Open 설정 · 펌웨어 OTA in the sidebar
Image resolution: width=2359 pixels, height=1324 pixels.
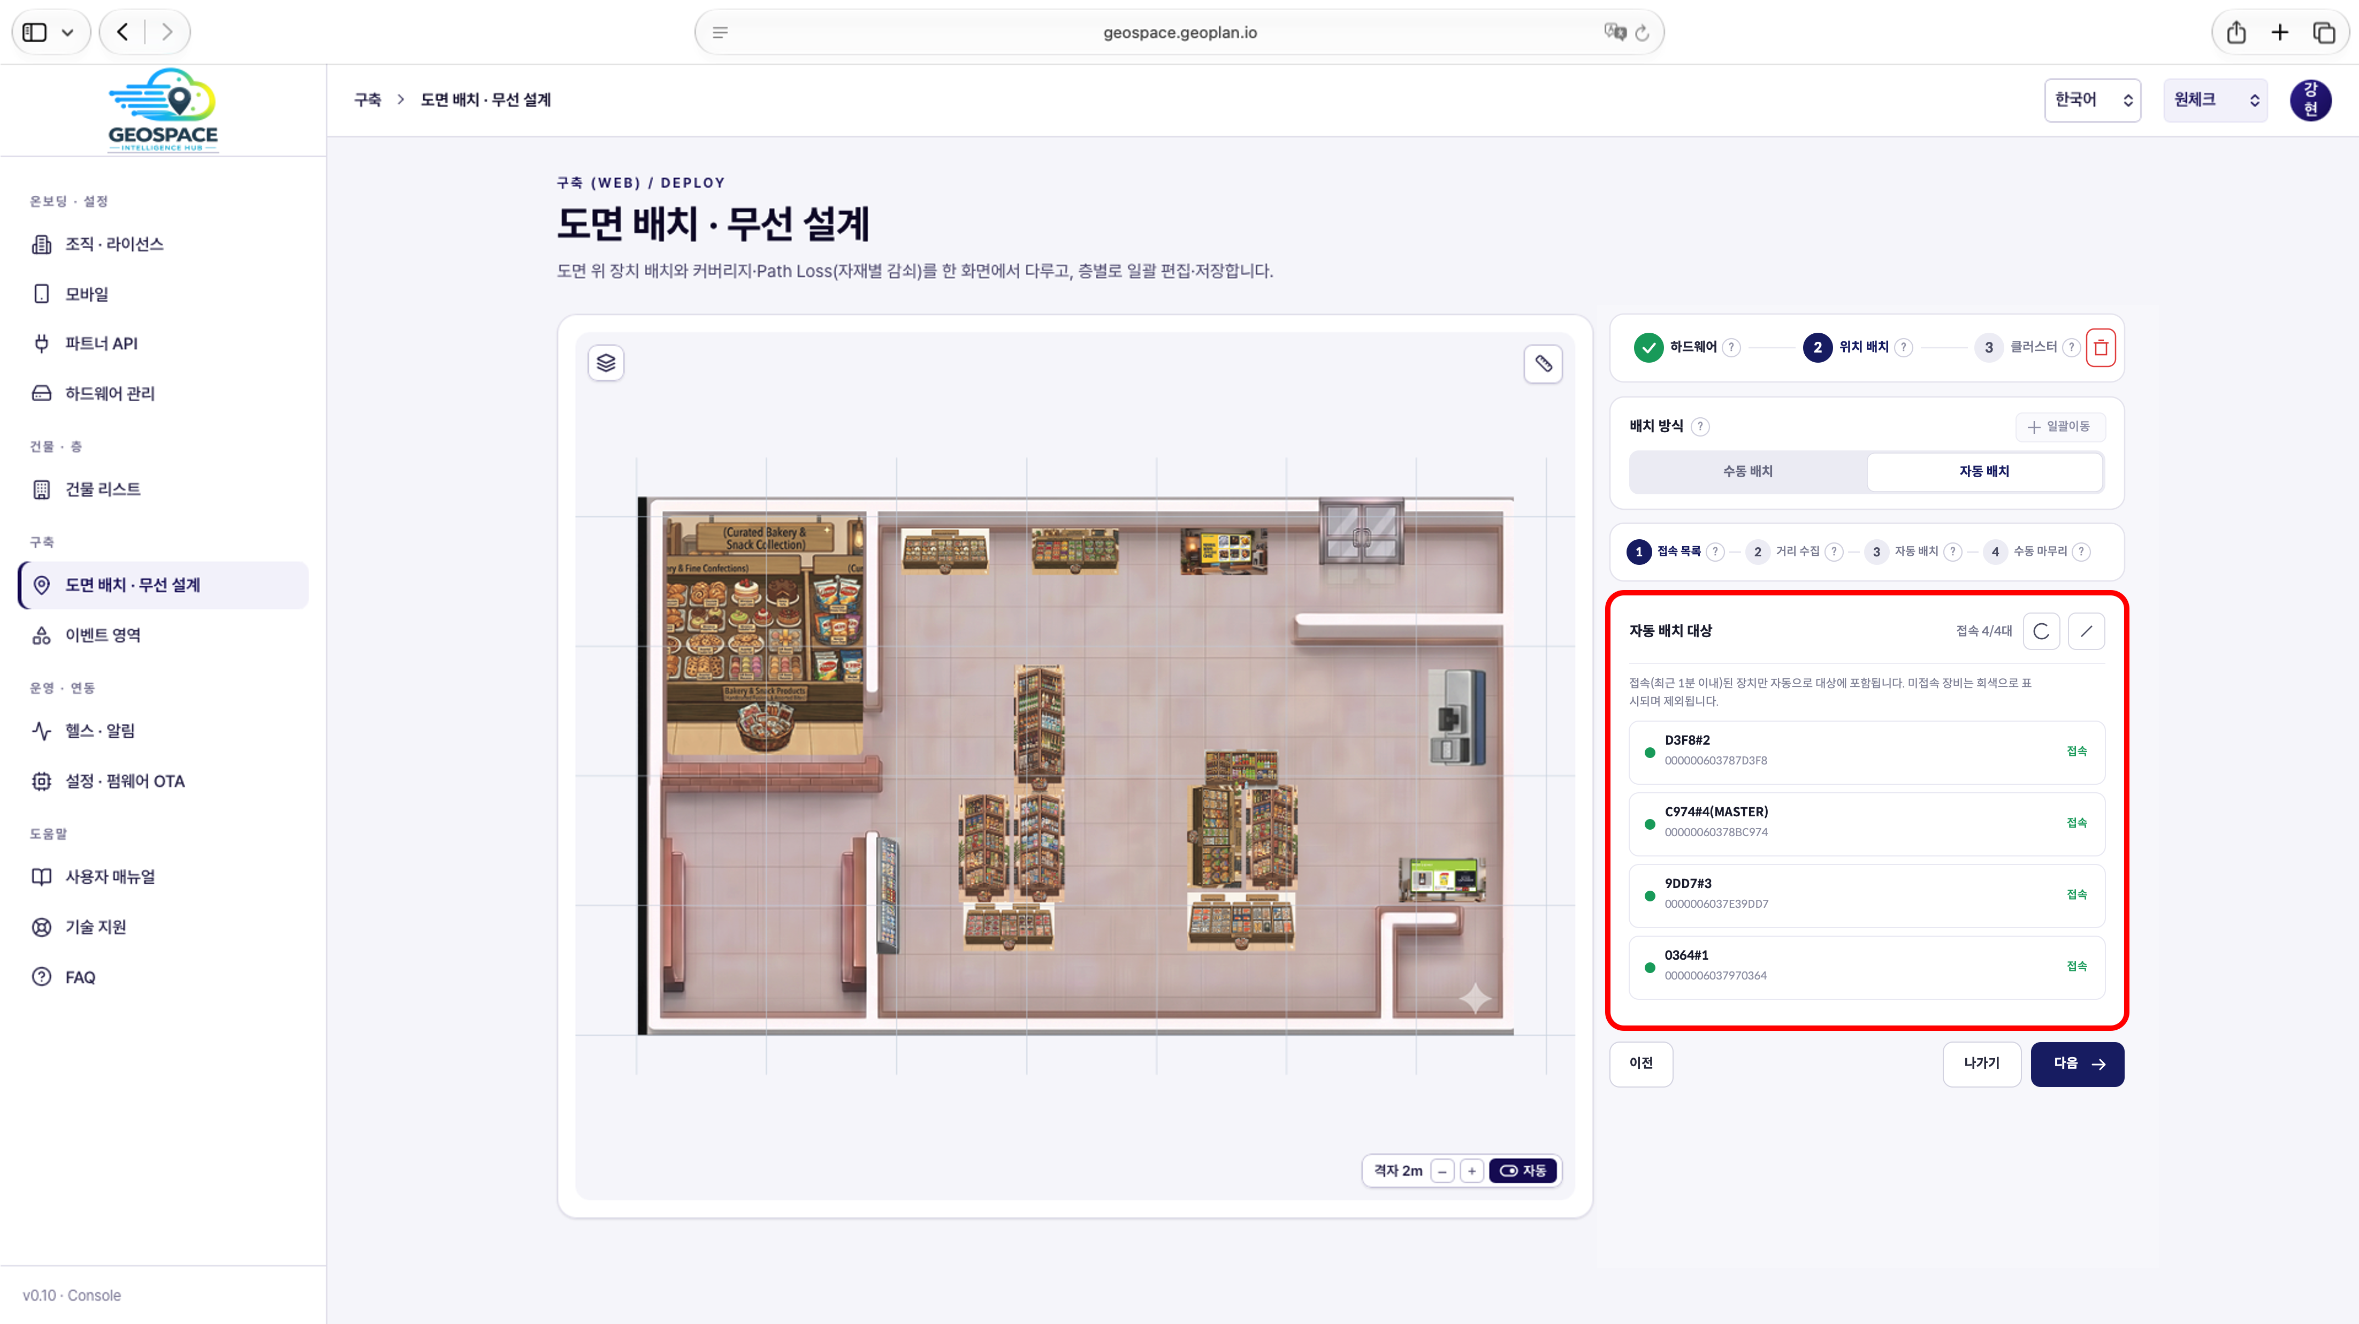tap(163, 781)
